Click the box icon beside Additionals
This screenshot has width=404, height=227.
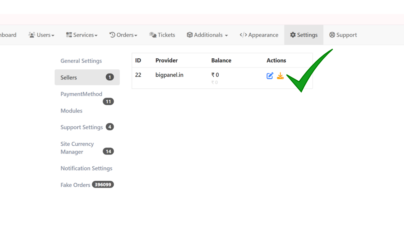coord(190,35)
